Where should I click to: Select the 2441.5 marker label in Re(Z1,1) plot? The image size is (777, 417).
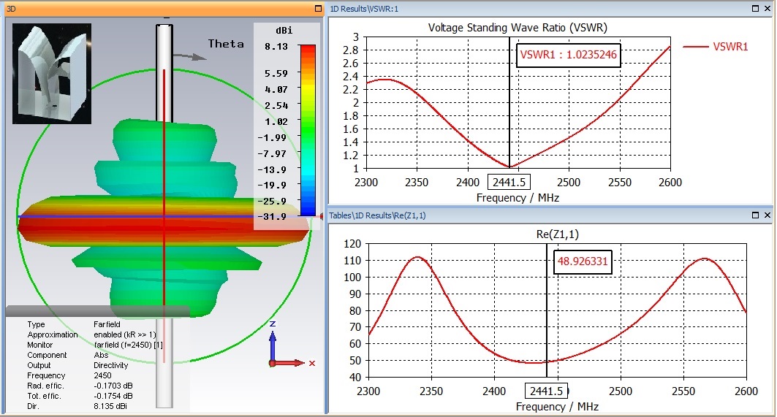point(545,391)
